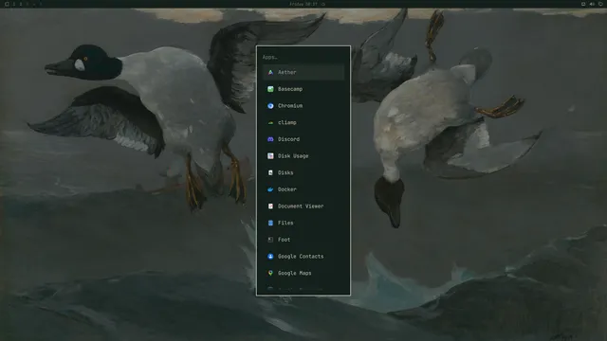This screenshot has height=341, width=607.
Task: Open the Files manager icon
Action: [270, 223]
